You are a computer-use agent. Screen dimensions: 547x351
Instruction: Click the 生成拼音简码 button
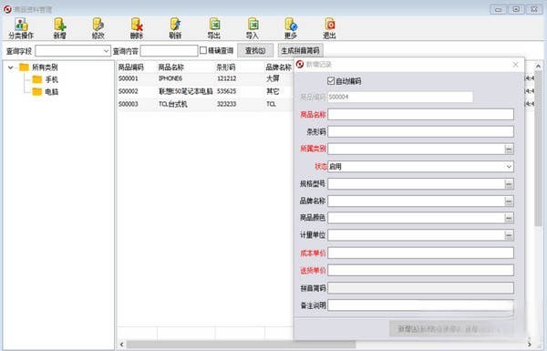pos(300,50)
